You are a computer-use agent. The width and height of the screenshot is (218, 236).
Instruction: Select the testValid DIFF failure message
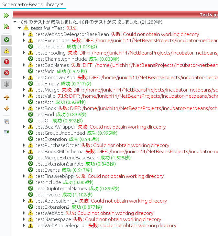138,96
